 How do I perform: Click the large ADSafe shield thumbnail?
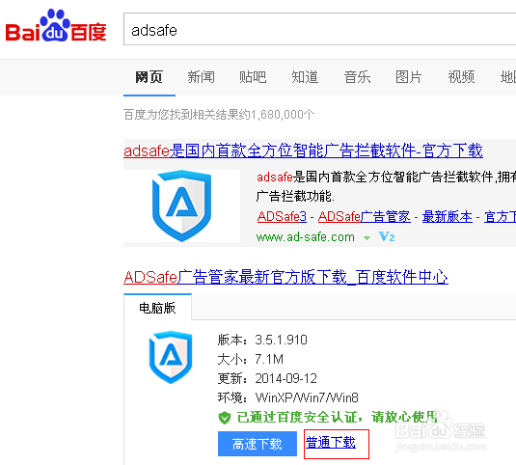tap(181, 205)
